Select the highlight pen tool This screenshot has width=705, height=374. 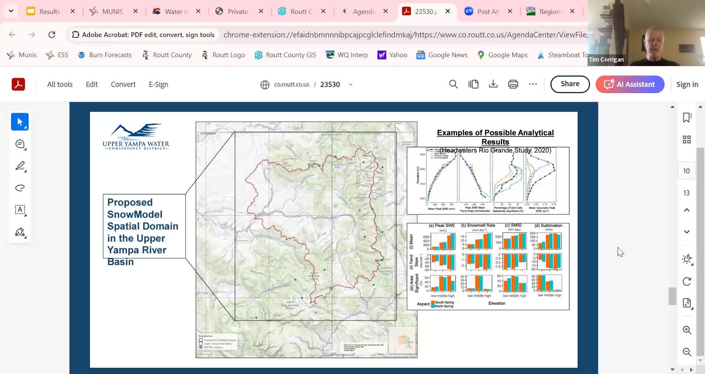pos(20,166)
